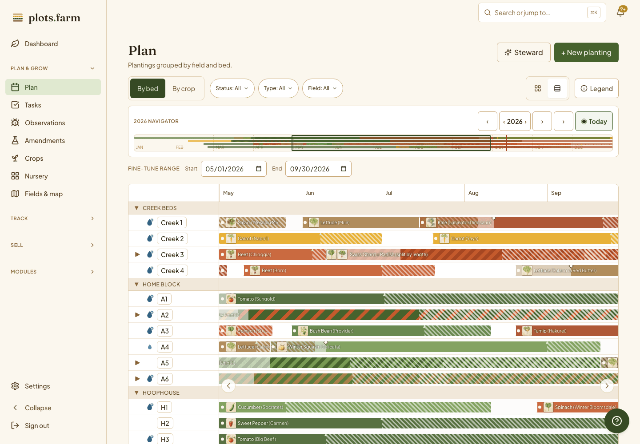Open Tasks in the sidebar

53,105
